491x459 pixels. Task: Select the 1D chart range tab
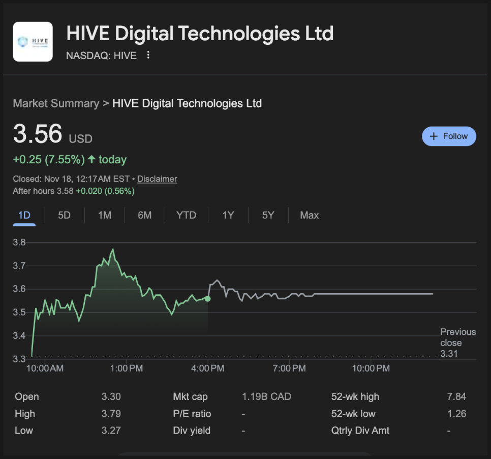pyautogui.click(x=24, y=215)
